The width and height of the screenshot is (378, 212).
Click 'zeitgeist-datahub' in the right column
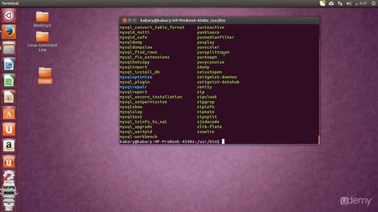[x=218, y=82]
